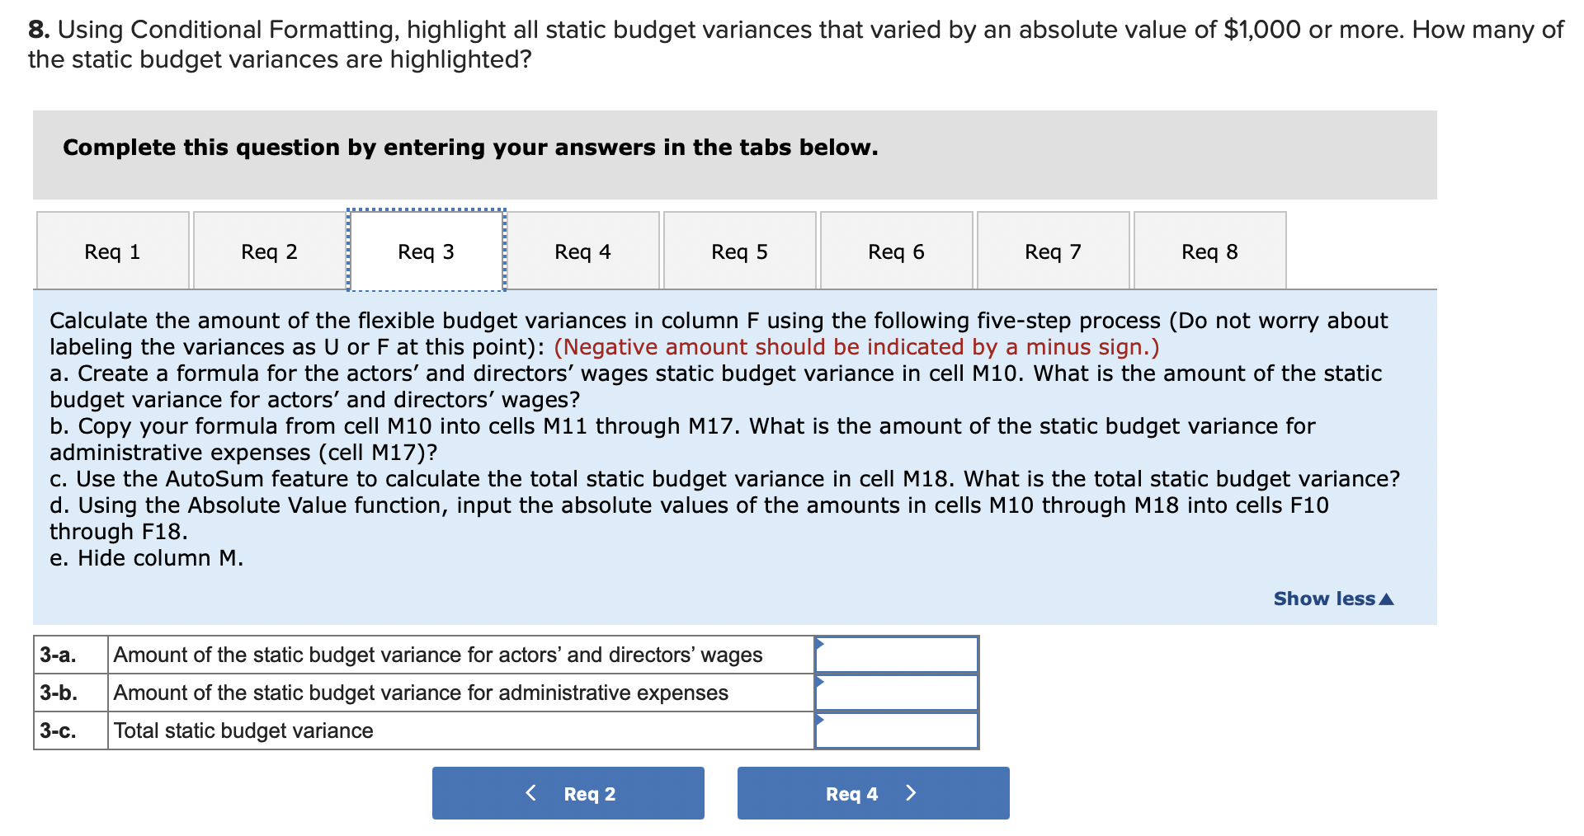Switch to the Req 1 tab

111,251
